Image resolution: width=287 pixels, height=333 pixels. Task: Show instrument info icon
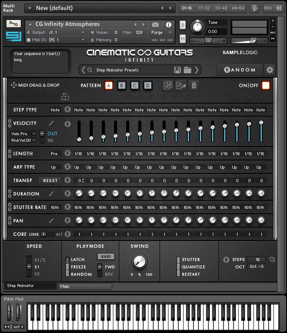click(169, 25)
